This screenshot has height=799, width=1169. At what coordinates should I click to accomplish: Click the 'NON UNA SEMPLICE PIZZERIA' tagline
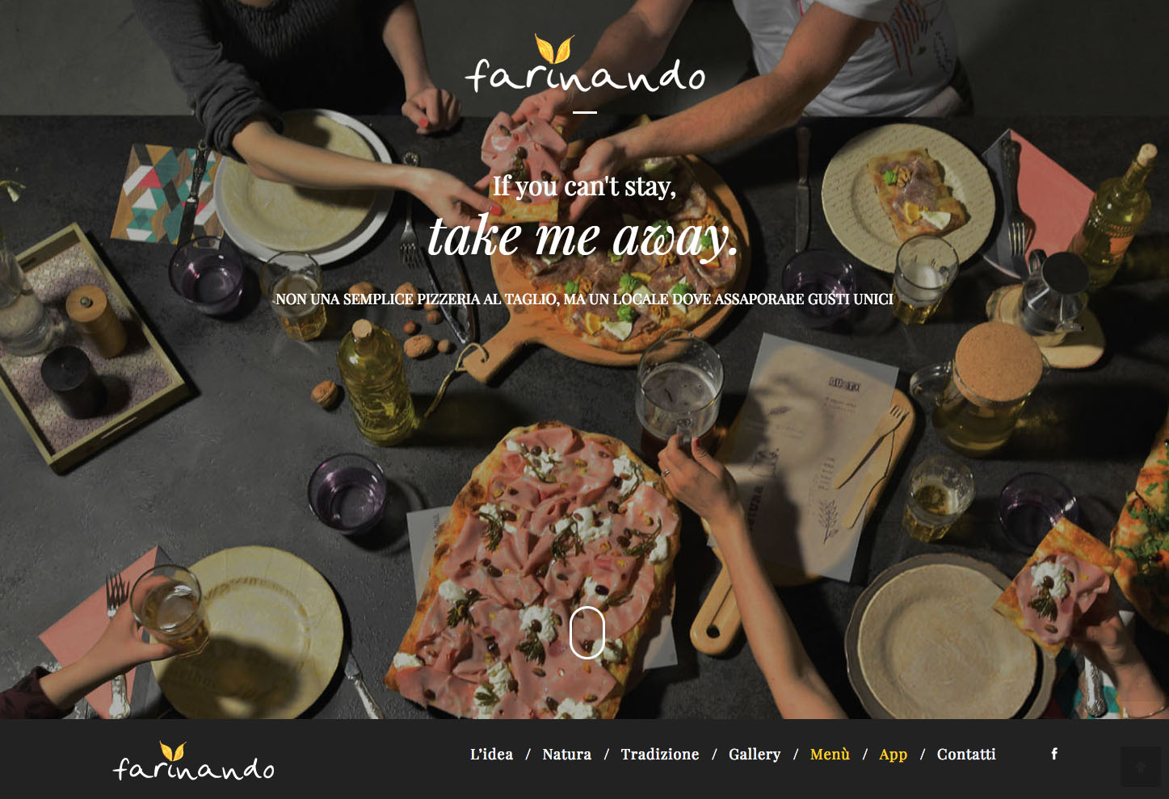pyautogui.click(x=584, y=299)
